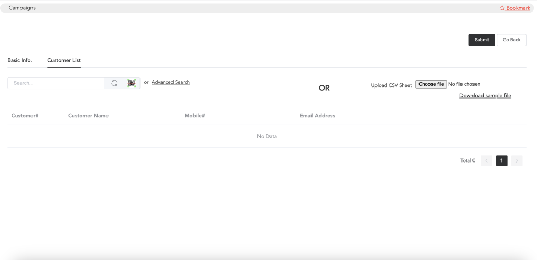This screenshot has width=537, height=260.
Task: Click the Go Back button
Action: [511, 40]
